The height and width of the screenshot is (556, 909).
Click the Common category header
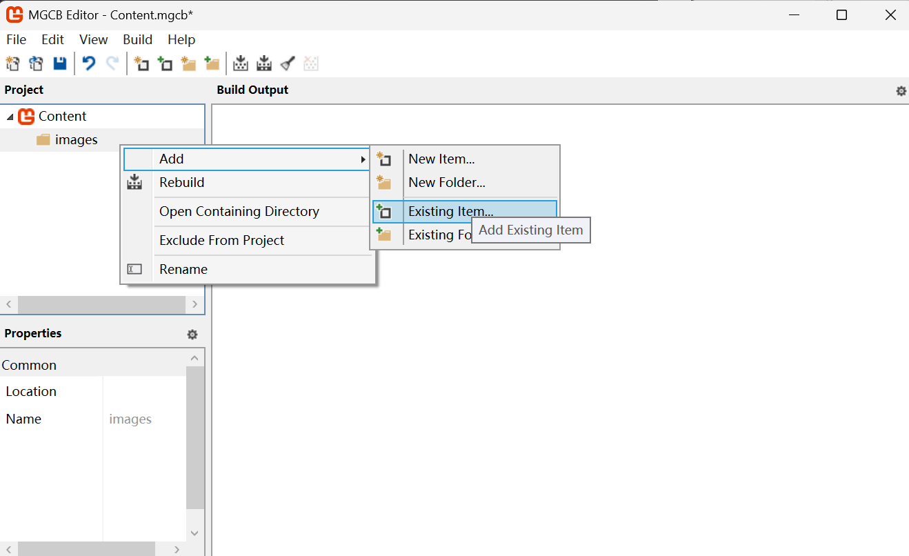93,365
